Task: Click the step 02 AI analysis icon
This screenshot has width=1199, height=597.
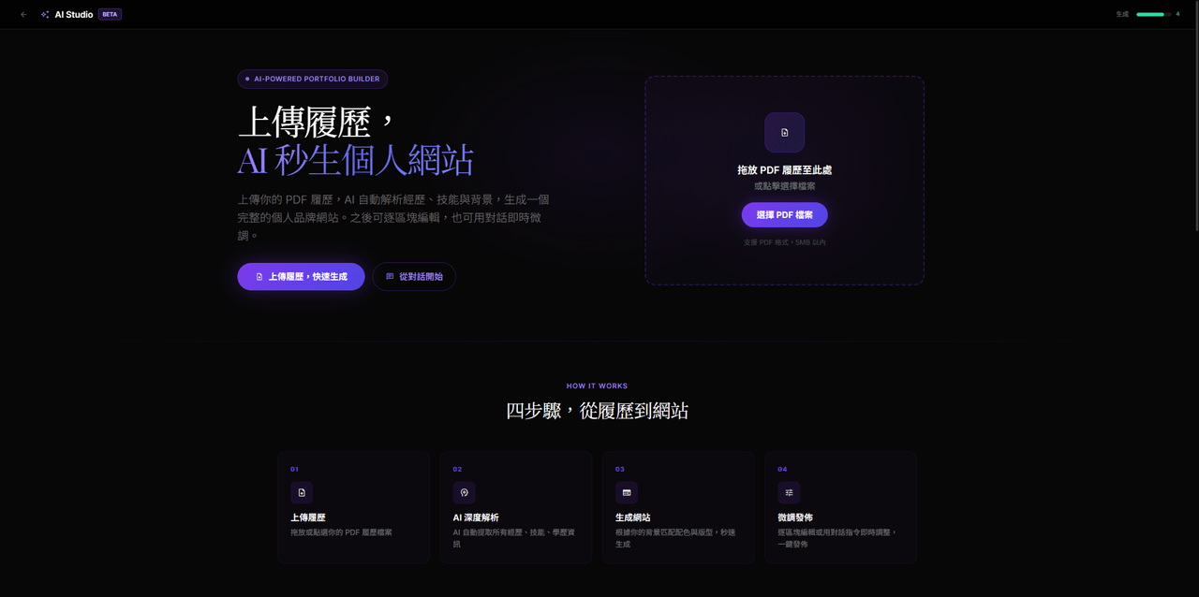Action: click(x=464, y=492)
